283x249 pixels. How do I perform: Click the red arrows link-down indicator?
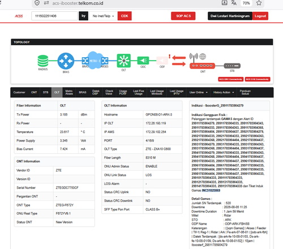pyautogui.click(x=179, y=61)
